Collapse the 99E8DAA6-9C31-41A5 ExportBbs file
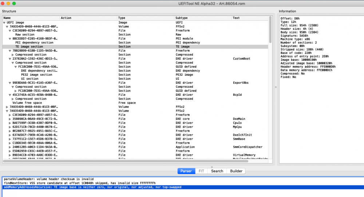The image size is (364, 197). point(10,83)
